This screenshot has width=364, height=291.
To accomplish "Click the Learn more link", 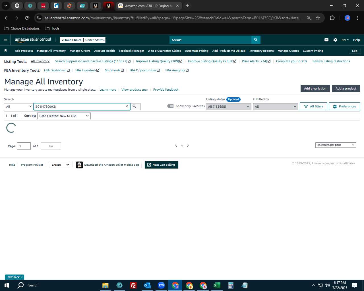I will [x=108, y=90].
